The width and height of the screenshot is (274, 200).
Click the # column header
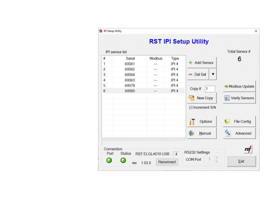coord(104,58)
